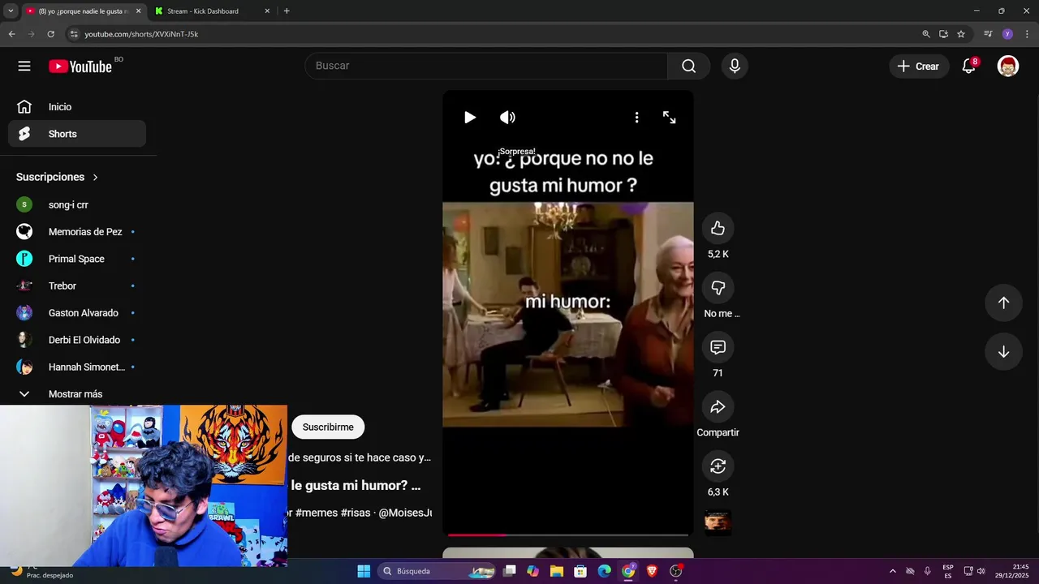This screenshot has height=584, width=1039.
Task: Click the Short's red progress bar
Action: pyautogui.click(x=568, y=535)
